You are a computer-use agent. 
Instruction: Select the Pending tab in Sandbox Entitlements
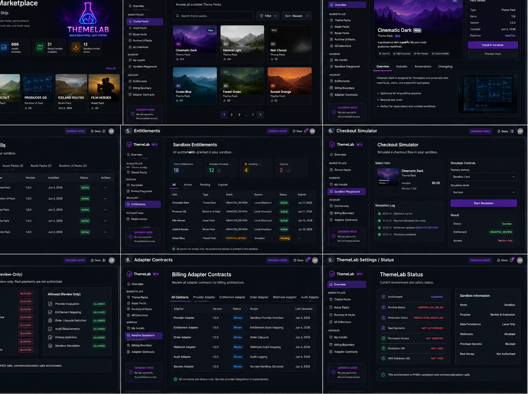click(x=205, y=185)
